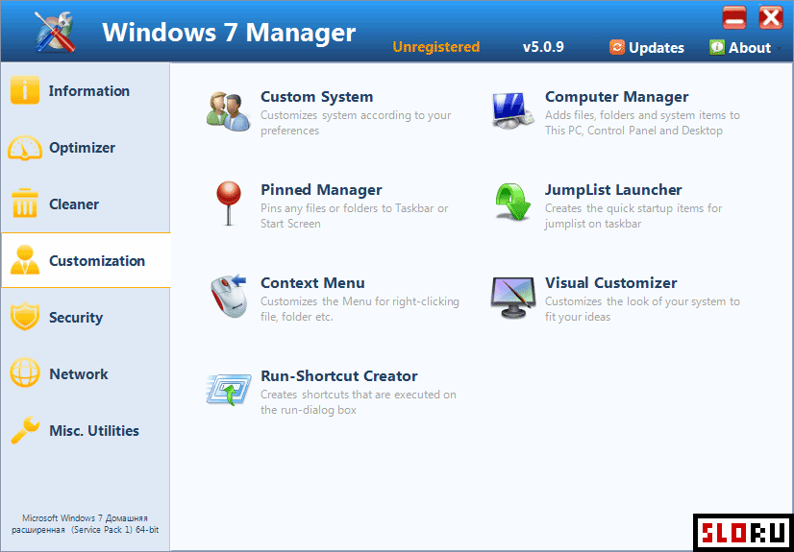Viewport: 794px width, 552px height.
Task: Click the Unregistered status label
Action: coord(435,47)
